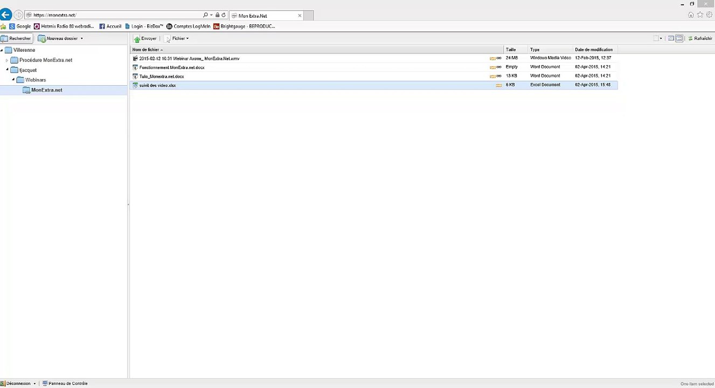The image size is (715, 388).
Task: Switch to the detail pane view icon
Action: pyautogui.click(x=679, y=38)
